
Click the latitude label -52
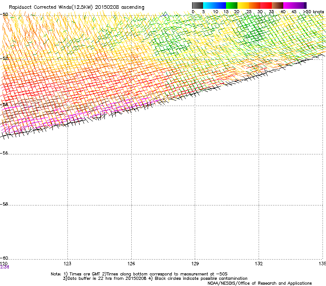click(x=4, y=59)
